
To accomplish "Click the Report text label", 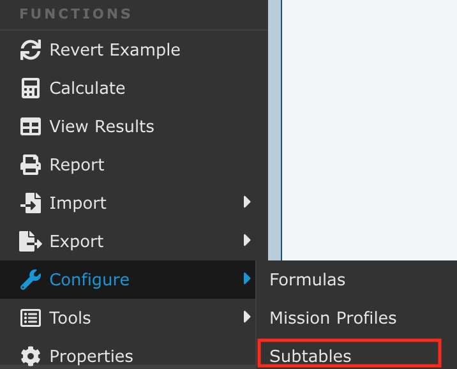I will tap(77, 165).
